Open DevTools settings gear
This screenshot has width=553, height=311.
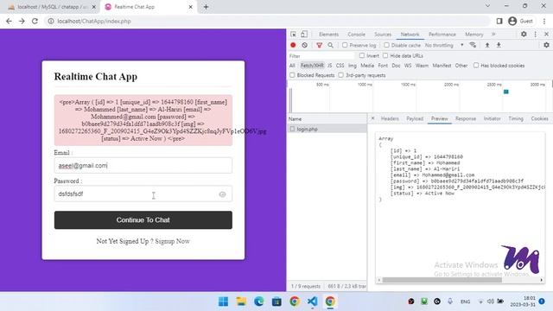click(524, 35)
